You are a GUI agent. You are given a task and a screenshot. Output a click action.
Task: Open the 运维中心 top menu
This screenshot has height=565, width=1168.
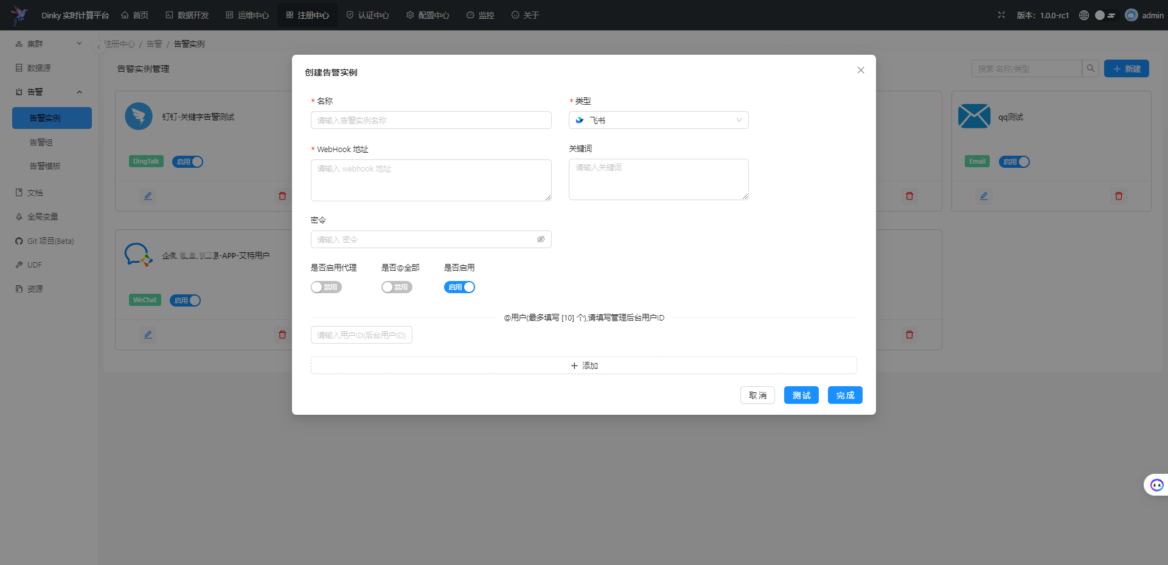pos(247,15)
